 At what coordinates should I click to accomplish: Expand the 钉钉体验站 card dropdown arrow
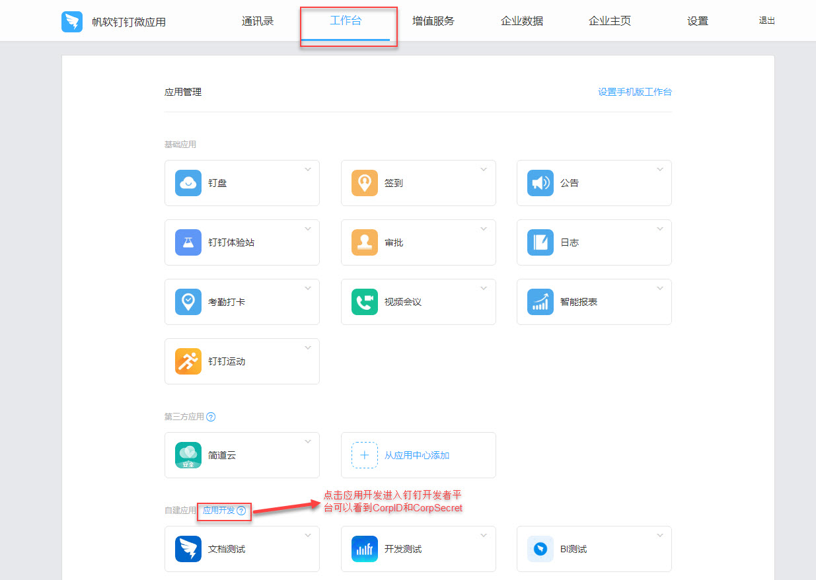308,229
